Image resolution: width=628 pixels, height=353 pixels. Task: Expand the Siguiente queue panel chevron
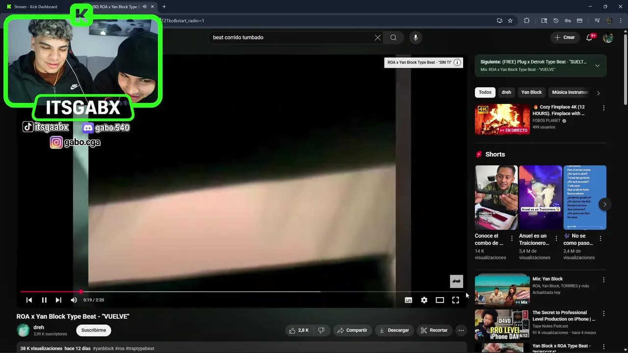tap(597, 66)
